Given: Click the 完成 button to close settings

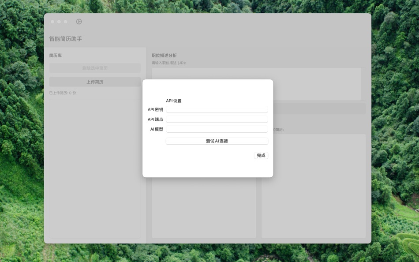Looking at the screenshot, I should click(x=261, y=155).
